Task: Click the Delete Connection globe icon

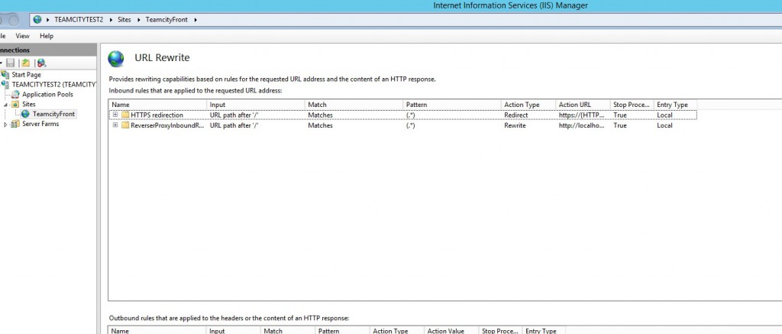Action: (41, 63)
